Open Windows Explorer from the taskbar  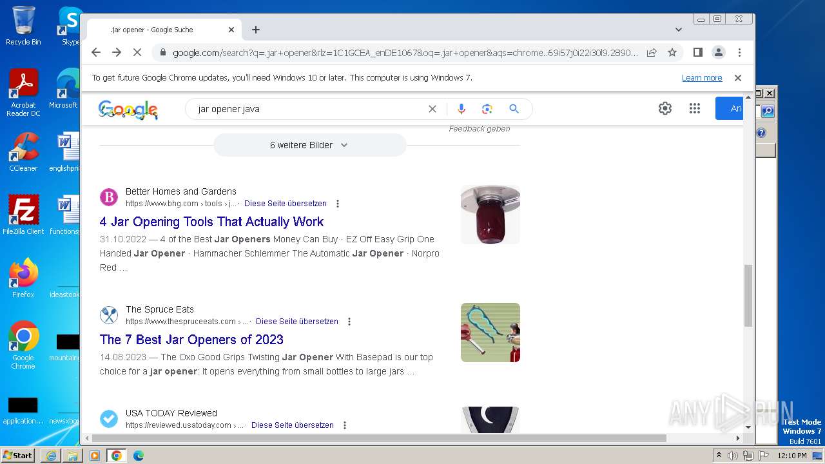click(73, 456)
